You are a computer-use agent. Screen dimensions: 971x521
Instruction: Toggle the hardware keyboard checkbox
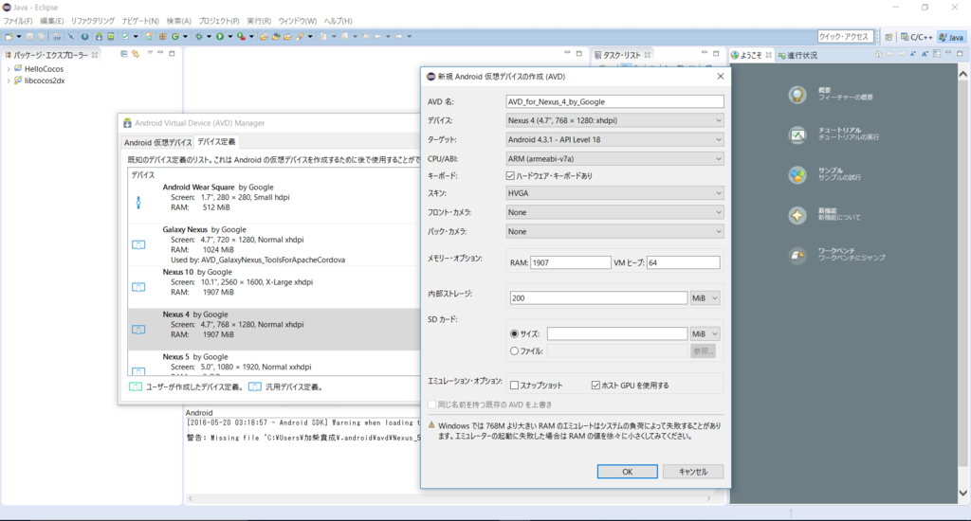coord(510,176)
